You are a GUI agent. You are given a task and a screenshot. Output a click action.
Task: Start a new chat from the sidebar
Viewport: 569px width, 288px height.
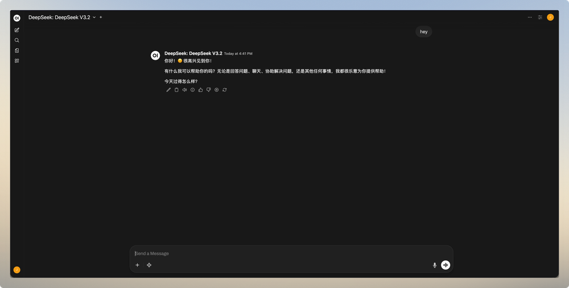click(x=17, y=30)
